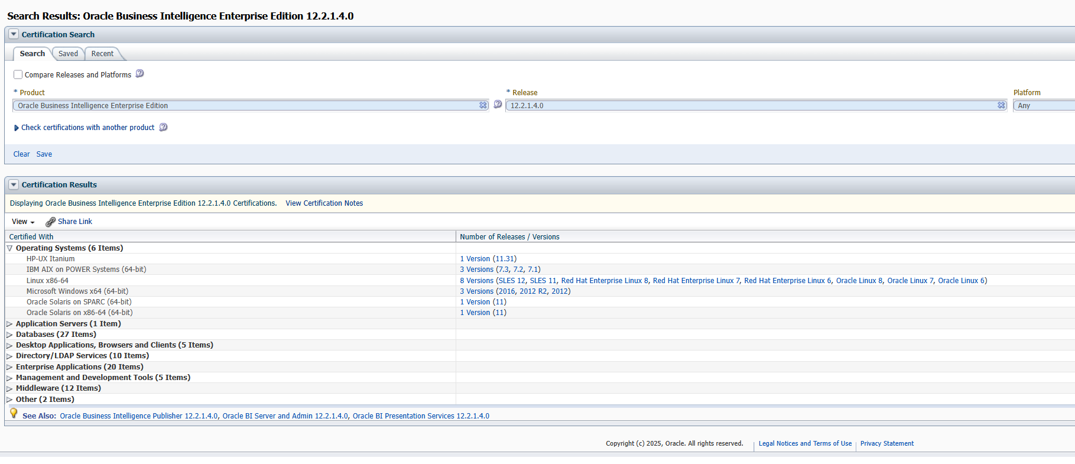The height and width of the screenshot is (464, 1075).
Task: Expand Application Servers (1 Item)
Action: [x=9, y=324]
